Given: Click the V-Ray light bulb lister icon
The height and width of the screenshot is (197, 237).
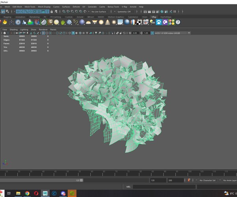Looking at the screenshot, I should coord(152,22).
